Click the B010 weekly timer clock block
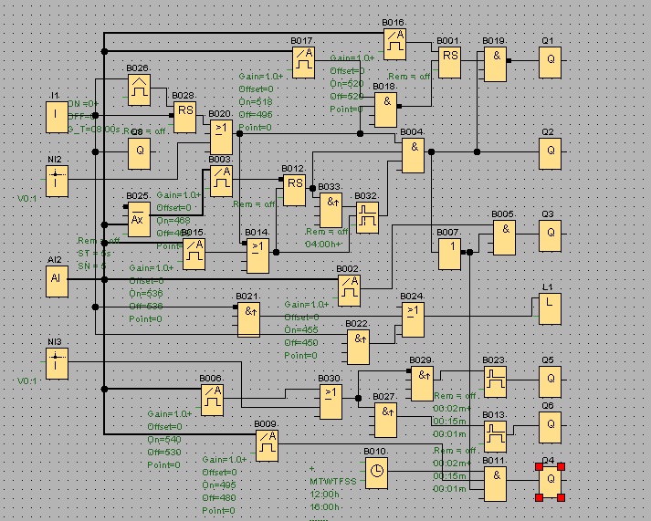 pyautogui.click(x=376, y=472)
